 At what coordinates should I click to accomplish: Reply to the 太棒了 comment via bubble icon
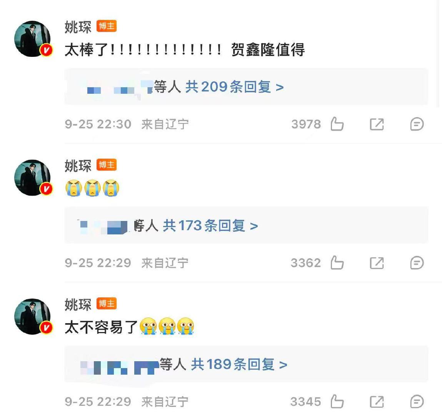[x=417, y=124]
